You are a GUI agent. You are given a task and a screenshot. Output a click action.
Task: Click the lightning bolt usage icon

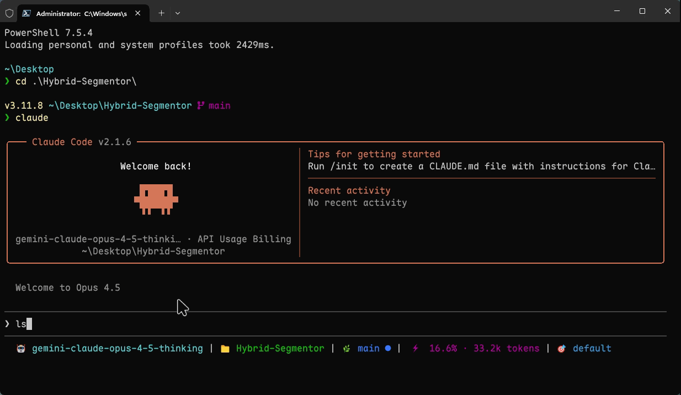[x=416, y=349]
